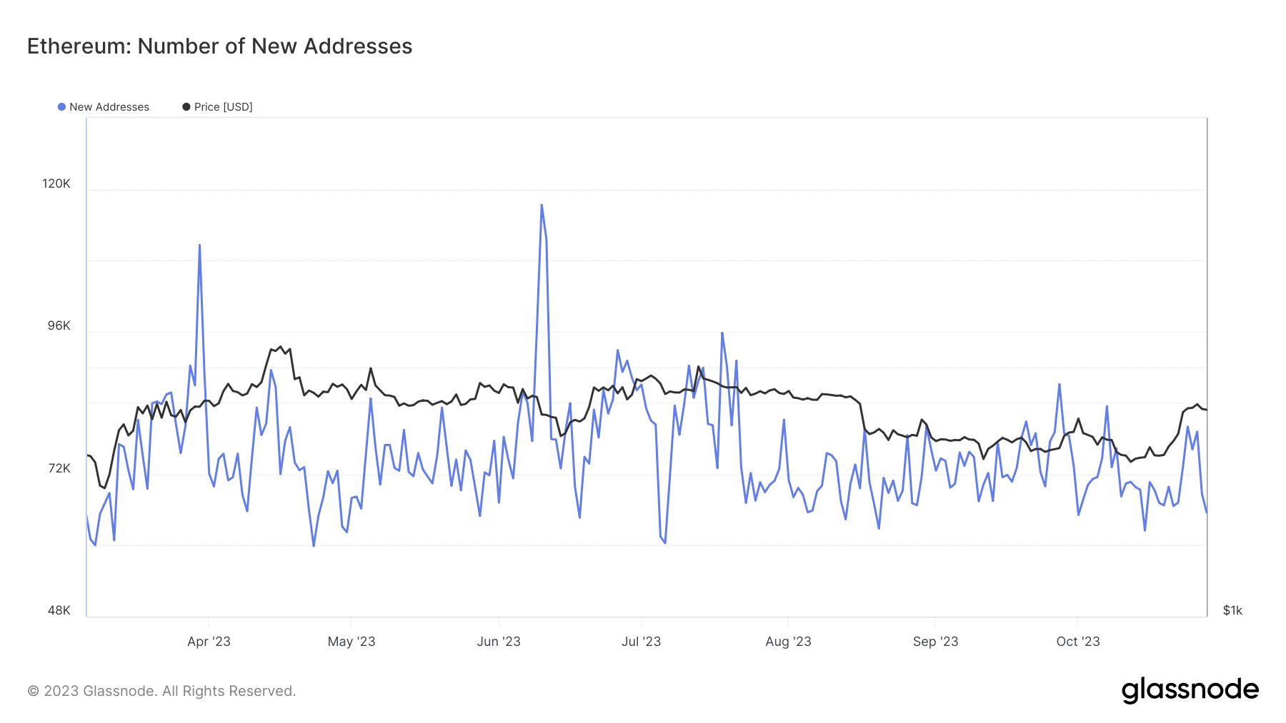The height and width of the screenshot is (723, 1286).
Task: Click the Oct '23 axis label
Action: (x=1078, y=641)
